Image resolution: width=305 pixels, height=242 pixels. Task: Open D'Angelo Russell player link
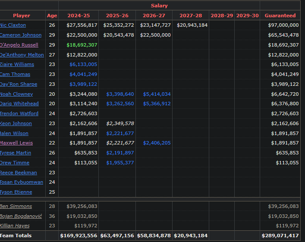coord(19,45)
